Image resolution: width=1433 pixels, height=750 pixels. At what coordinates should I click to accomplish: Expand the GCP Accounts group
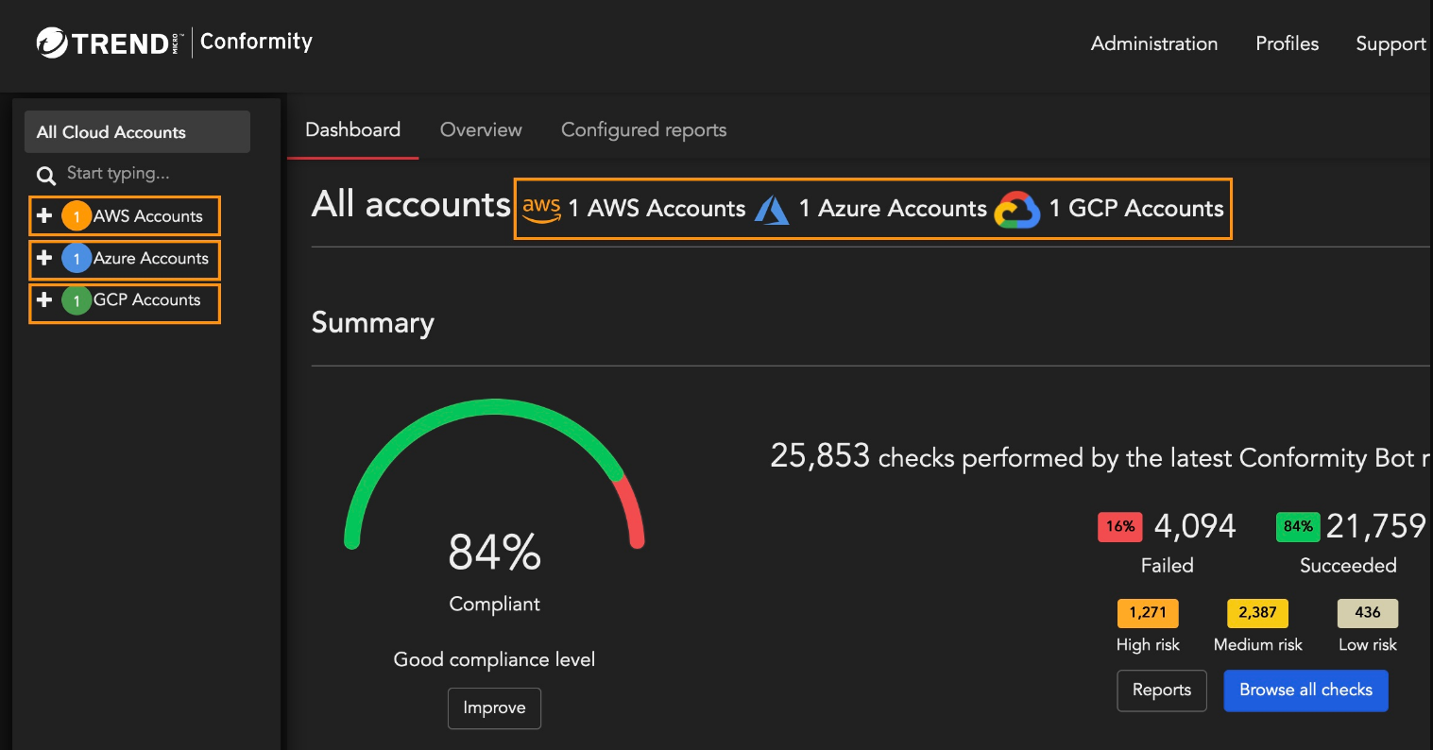(44, 300)
